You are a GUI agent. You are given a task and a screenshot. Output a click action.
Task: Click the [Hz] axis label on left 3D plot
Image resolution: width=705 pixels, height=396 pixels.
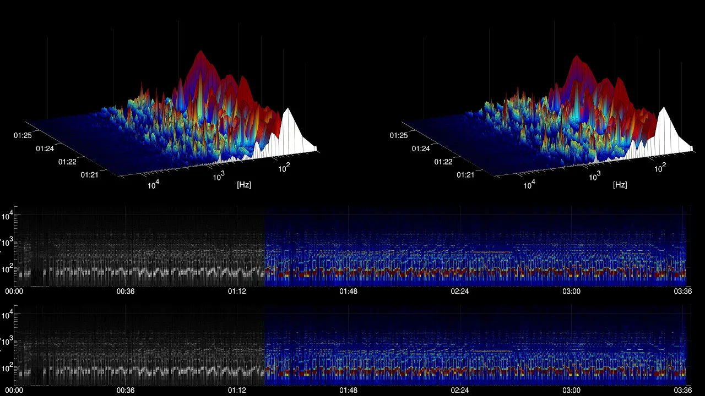point(244,185)
